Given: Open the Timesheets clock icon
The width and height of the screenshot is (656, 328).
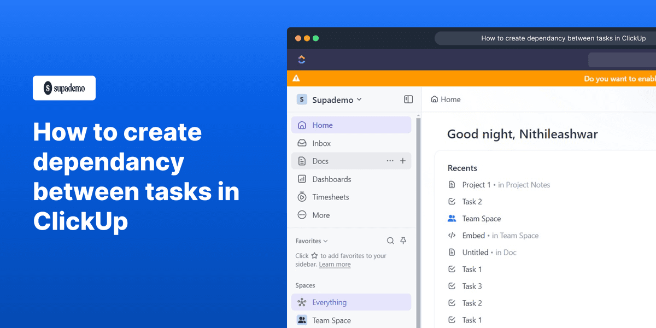Looking at the screenshot, I should point(301,197).
